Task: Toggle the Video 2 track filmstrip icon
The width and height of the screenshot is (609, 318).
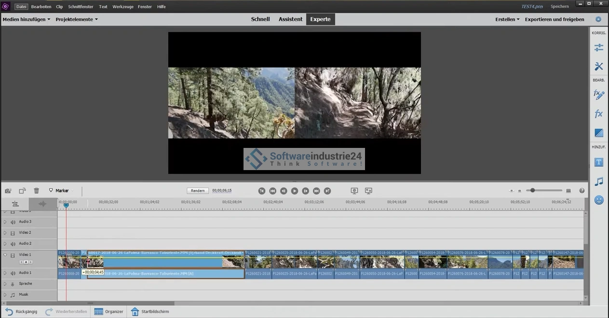Action: (13, 233)
